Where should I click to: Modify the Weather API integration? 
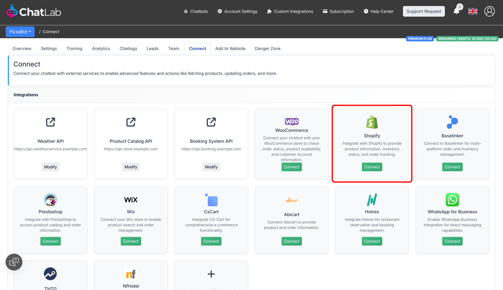[50, 167]
